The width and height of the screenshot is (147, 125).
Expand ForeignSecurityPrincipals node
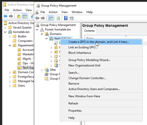[x=10, y=77]
